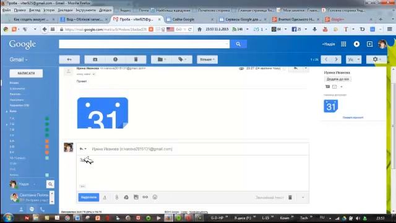Screen dimensions: 396x223
Task: Attach a file with the paperclip icon
Action: tap(117, 197)
